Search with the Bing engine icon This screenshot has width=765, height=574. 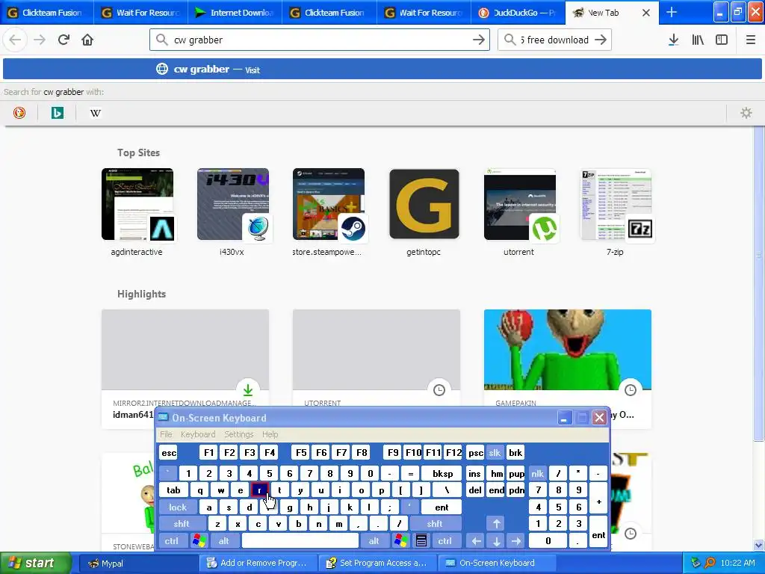click(57, 113)
